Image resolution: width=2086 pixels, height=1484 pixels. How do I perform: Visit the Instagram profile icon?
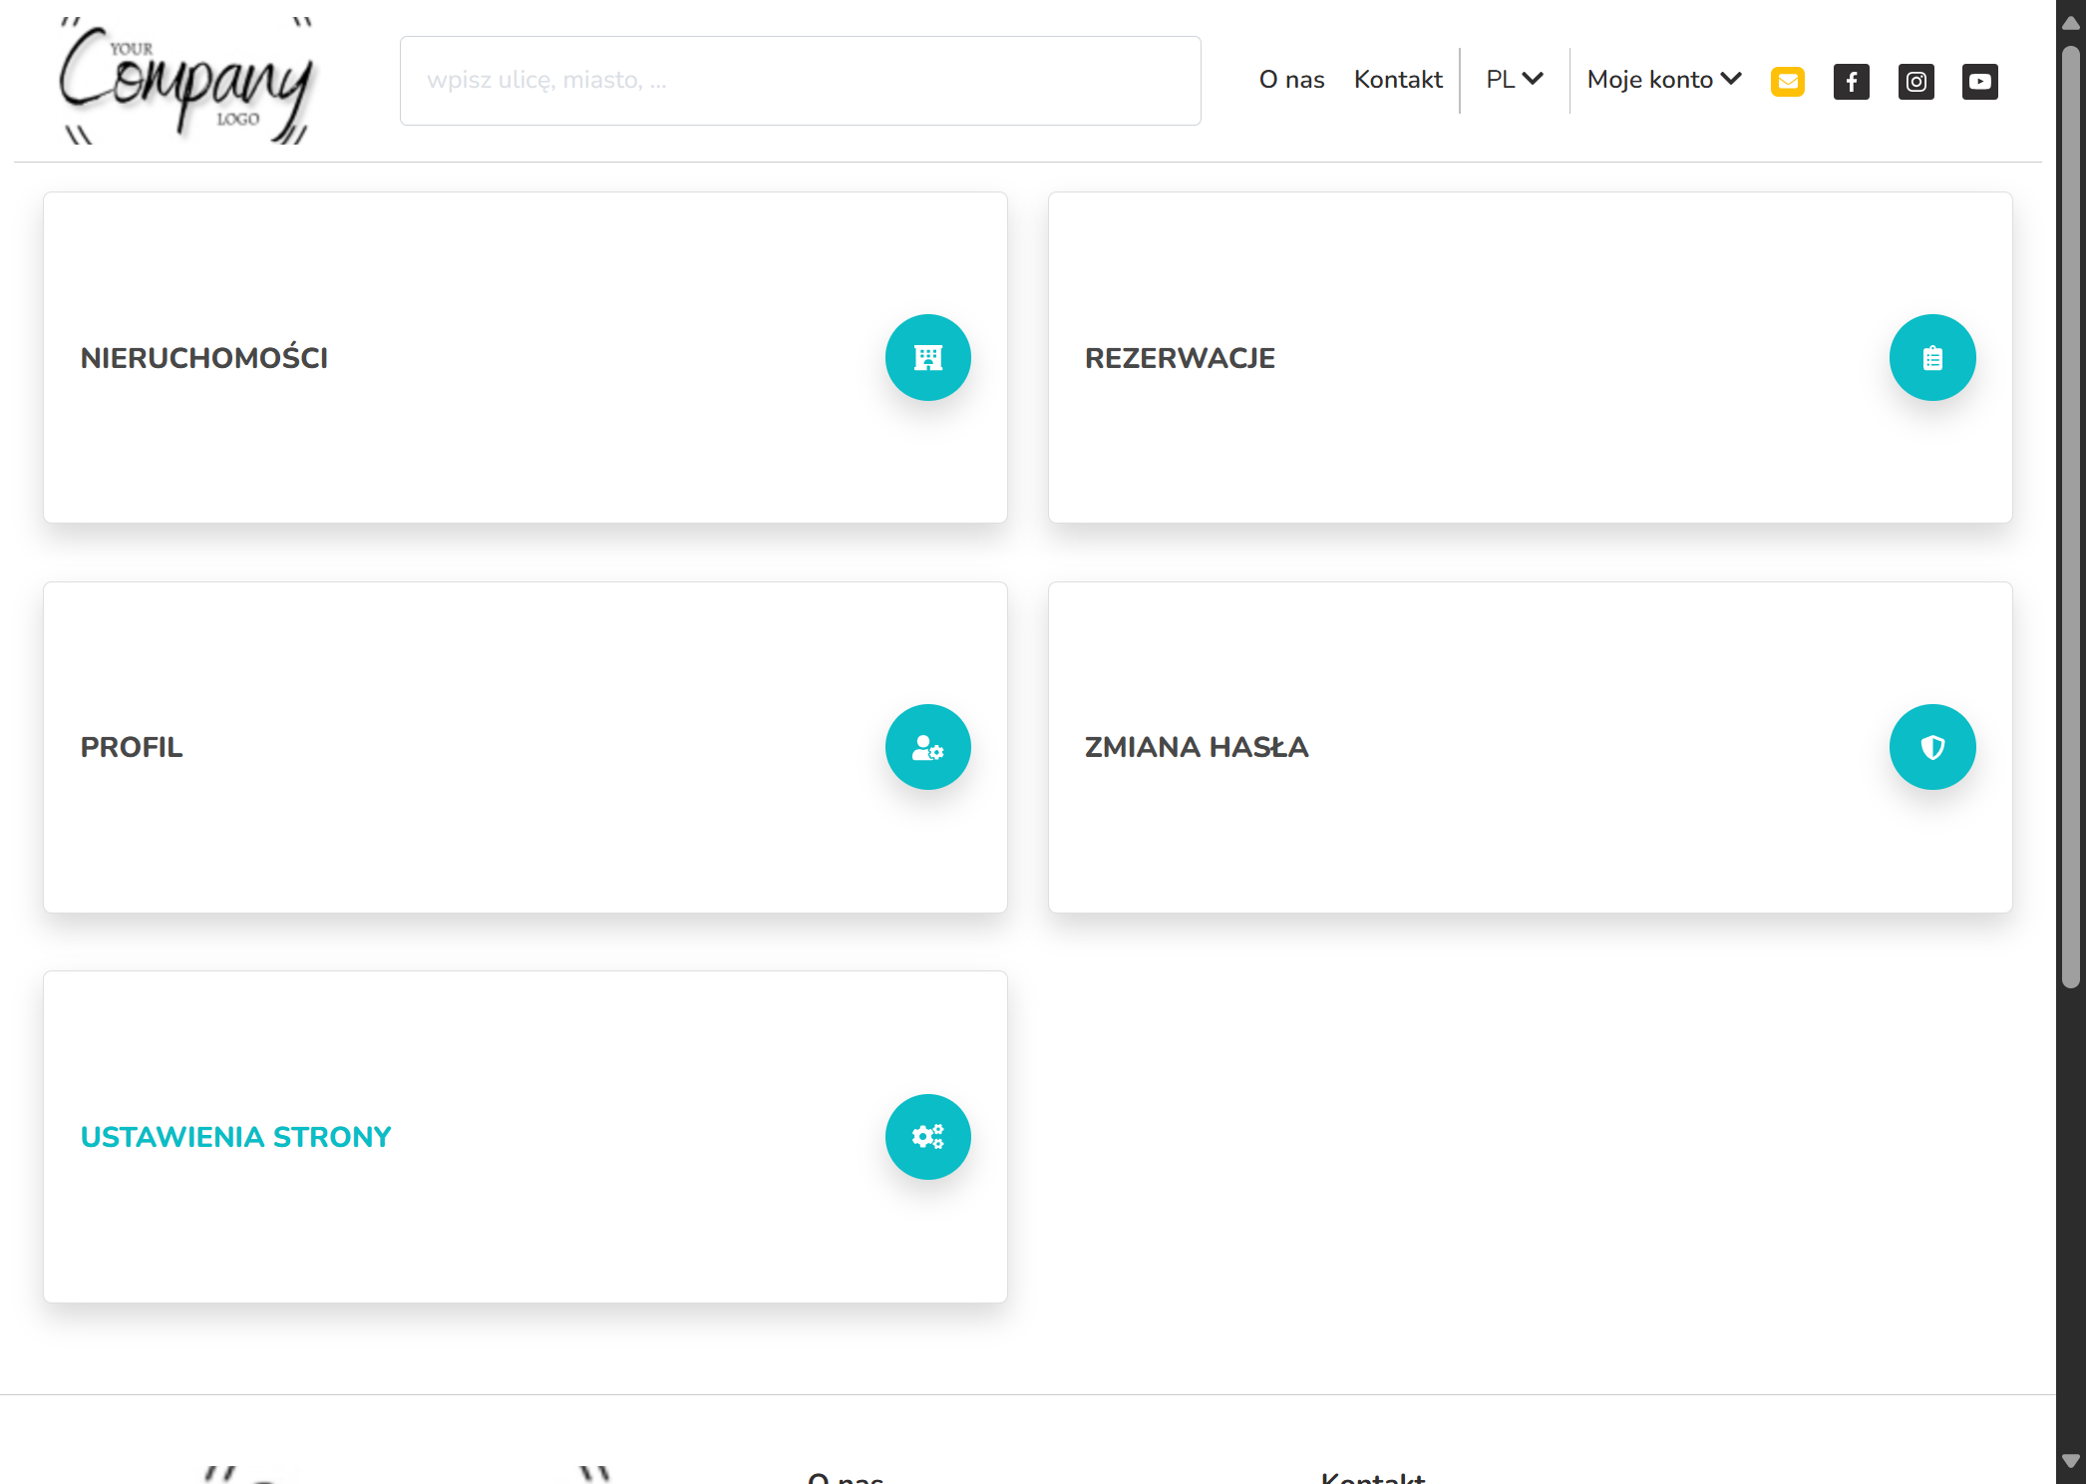tap(1915, 82)
